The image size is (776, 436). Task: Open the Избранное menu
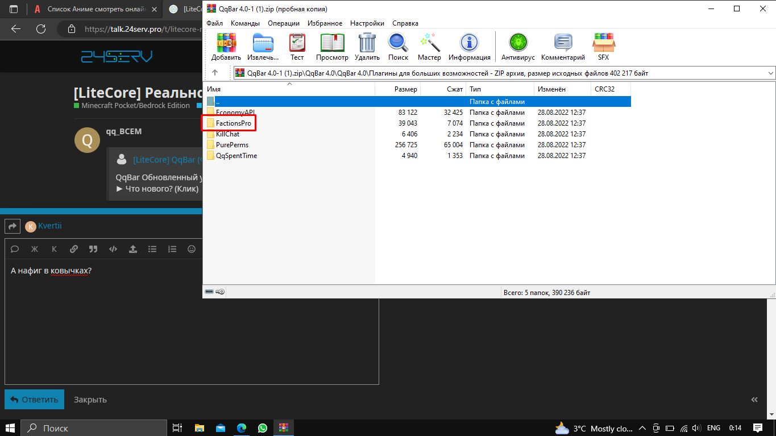tap(325, 23)
